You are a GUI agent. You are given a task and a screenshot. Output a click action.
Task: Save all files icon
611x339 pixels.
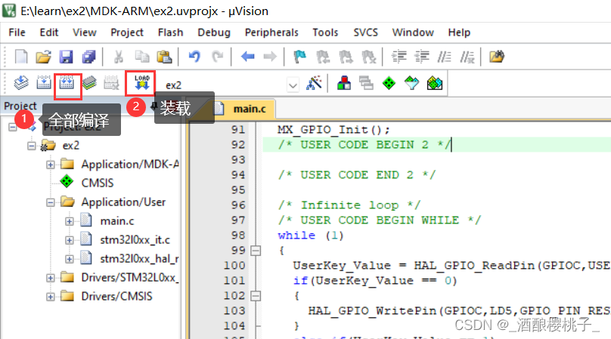pos(89,57)
